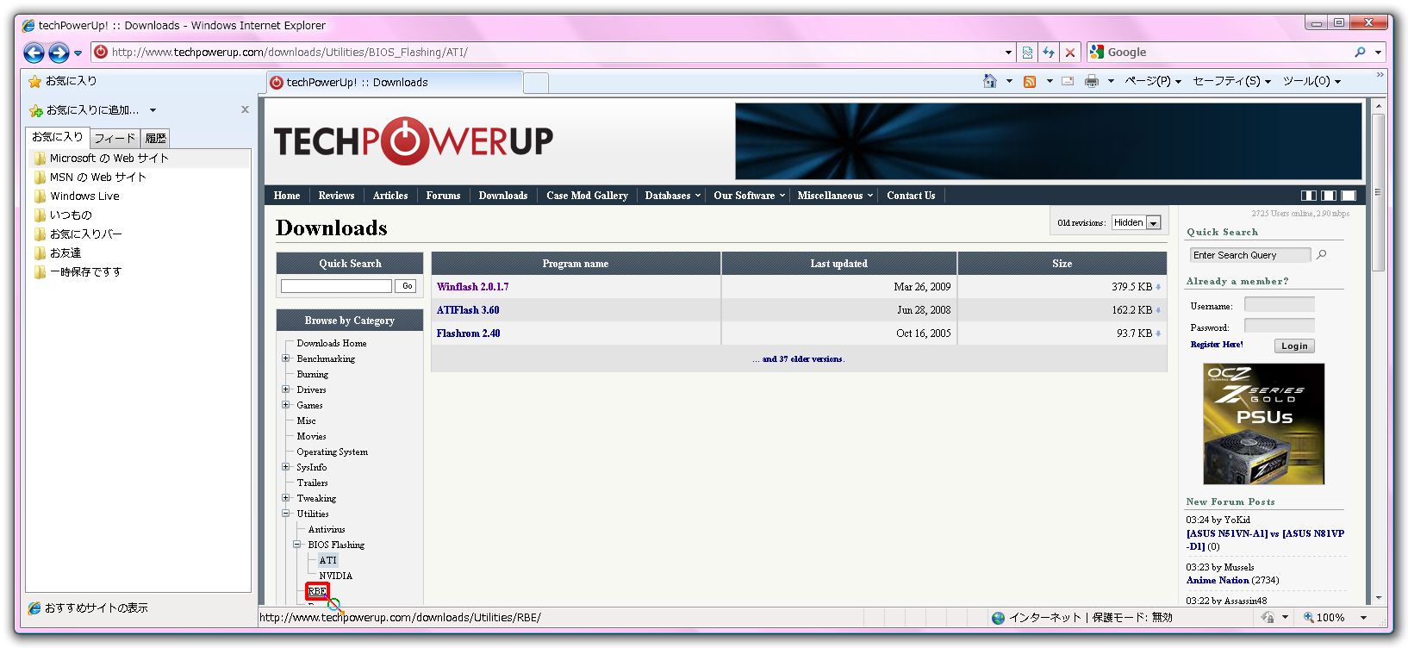Viewport: 1408px width, 648px height.
Task: Open the Our Software navigation menu
Action: click(x=749, y=196)
